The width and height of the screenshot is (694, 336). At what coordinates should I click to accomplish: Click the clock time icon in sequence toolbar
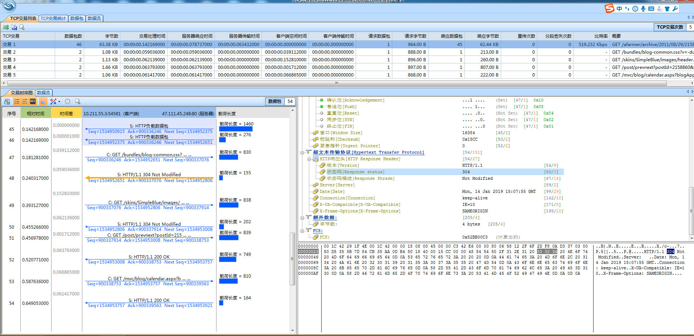(67, 101)
